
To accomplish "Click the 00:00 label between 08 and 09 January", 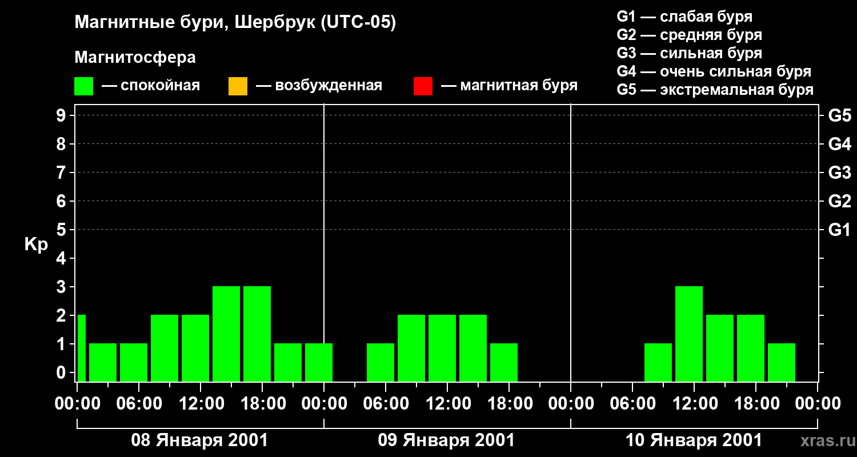I will 324,403.
